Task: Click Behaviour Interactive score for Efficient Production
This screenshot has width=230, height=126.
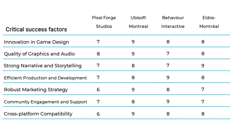Action: 168,78
